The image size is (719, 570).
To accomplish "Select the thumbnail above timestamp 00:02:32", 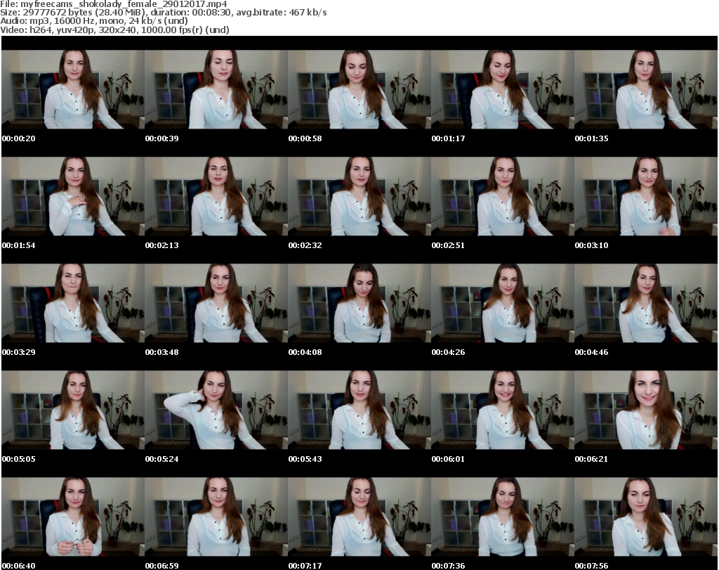I will 359,196.
